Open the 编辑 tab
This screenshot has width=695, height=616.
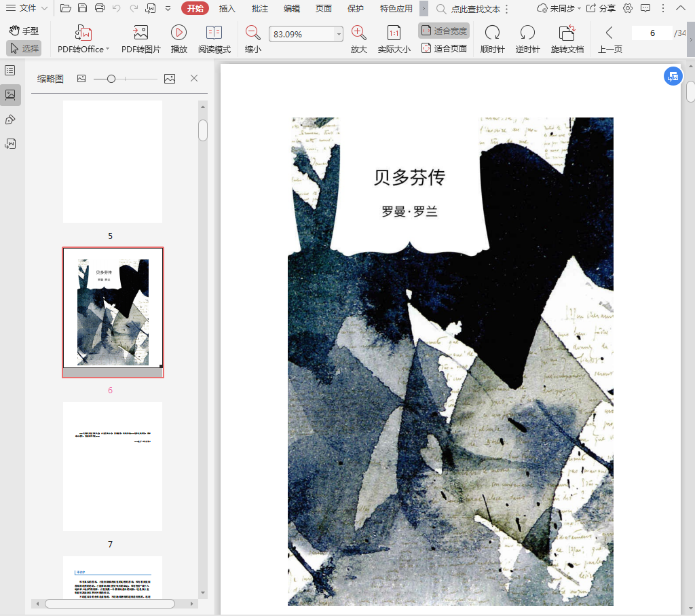292,8
